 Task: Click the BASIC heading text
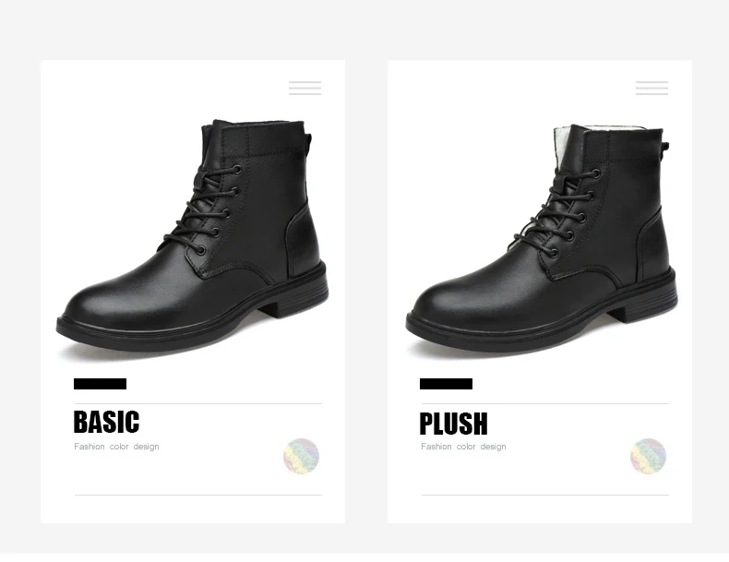[x=106, y=422]
